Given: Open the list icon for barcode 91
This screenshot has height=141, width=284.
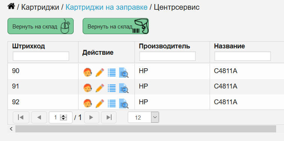Looking at the screenshot, I should click(112, 88).
